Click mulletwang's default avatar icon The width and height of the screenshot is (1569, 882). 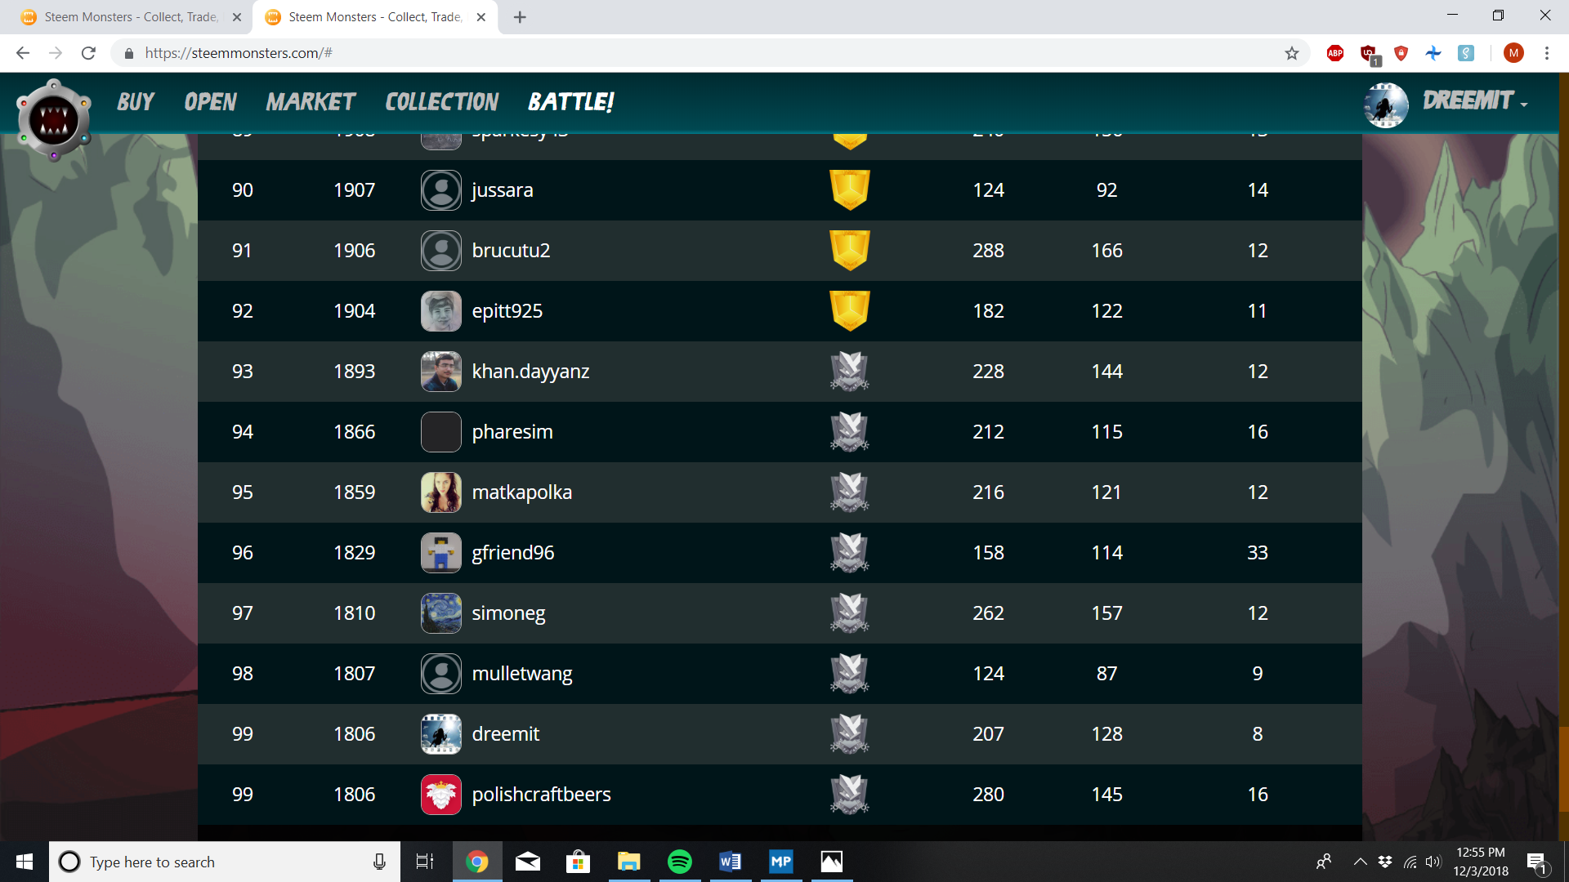coord(441,674)
